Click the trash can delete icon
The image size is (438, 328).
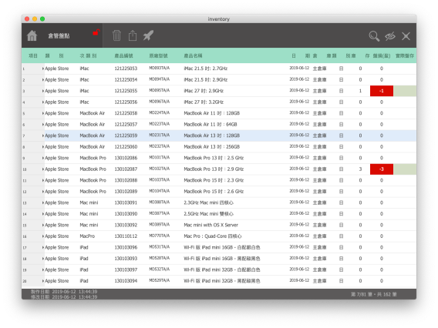coord(116,35)
